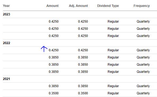Screen dimensions: 157x97
Task: Click the Year column header
Action: [x=6, y=6]
